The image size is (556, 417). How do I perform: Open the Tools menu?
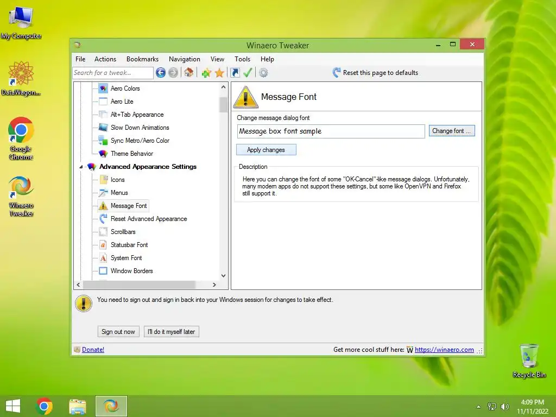click(243, 59)
